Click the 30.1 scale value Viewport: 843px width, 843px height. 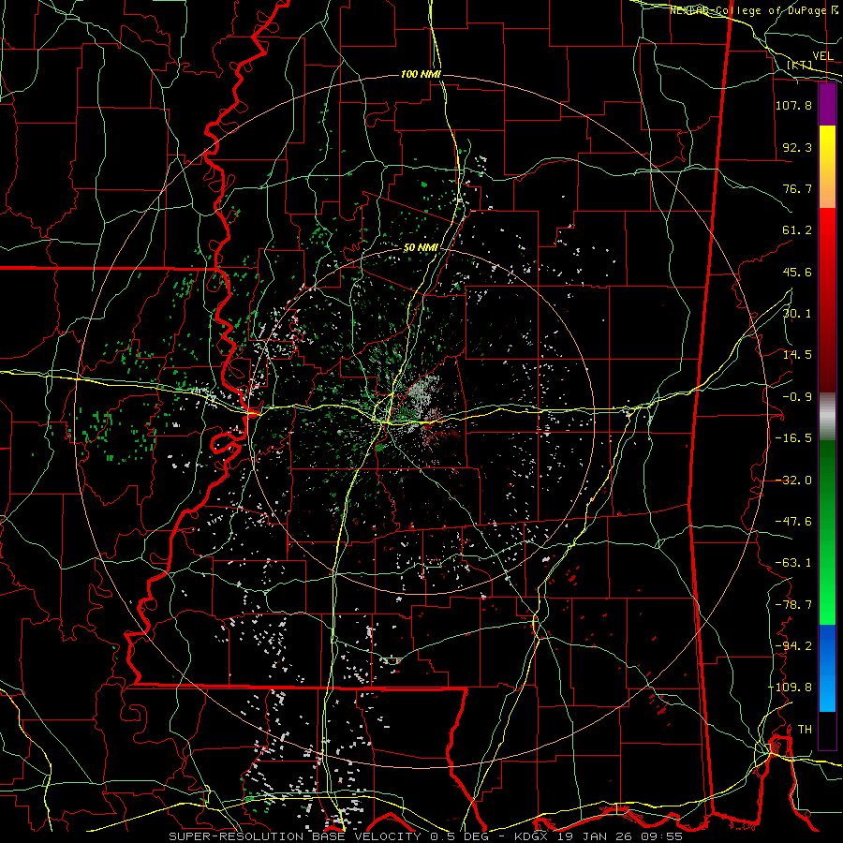click(797, 314)
